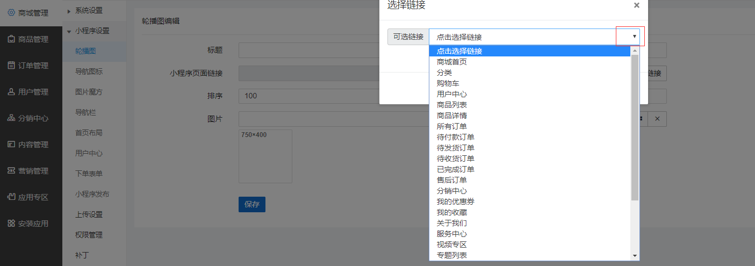
Task: Click the blue 保存 button
Action: pos(251,204)
